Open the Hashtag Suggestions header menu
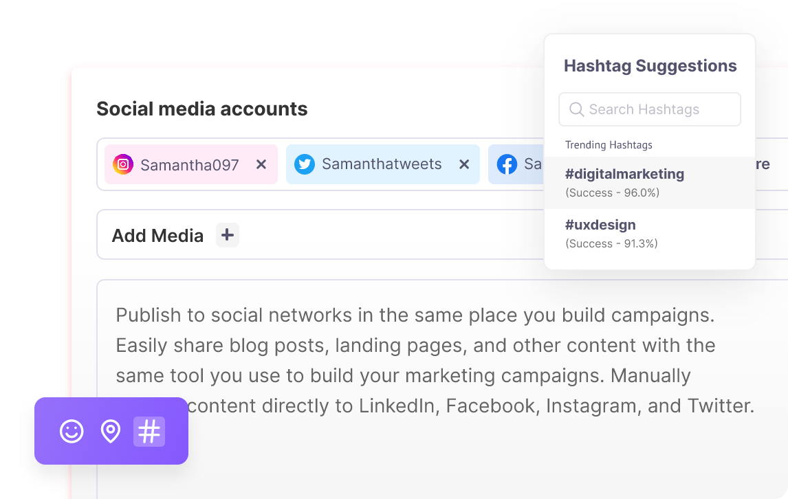The height and width of the screenshot is (499, 788). click(x=649, y=66)
